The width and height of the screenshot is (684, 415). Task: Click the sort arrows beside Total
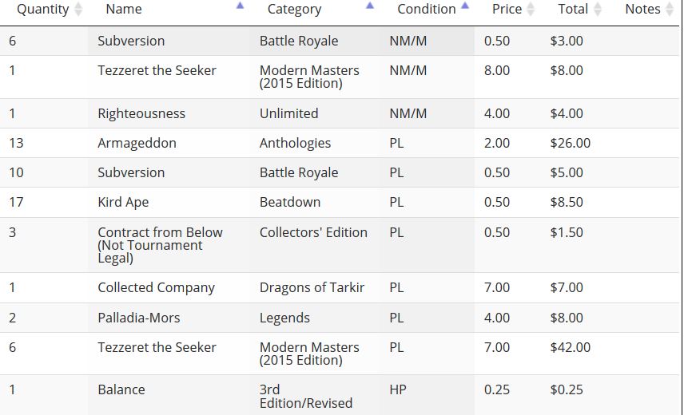pos(597,10)
